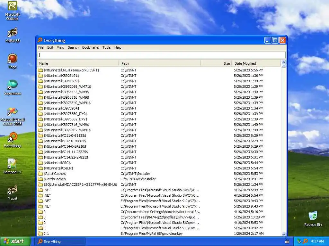329x246 pixels.
Task: Select $PatchCache$ in E:\WINDOWS\Installer
Action: [x=159, y=179]
